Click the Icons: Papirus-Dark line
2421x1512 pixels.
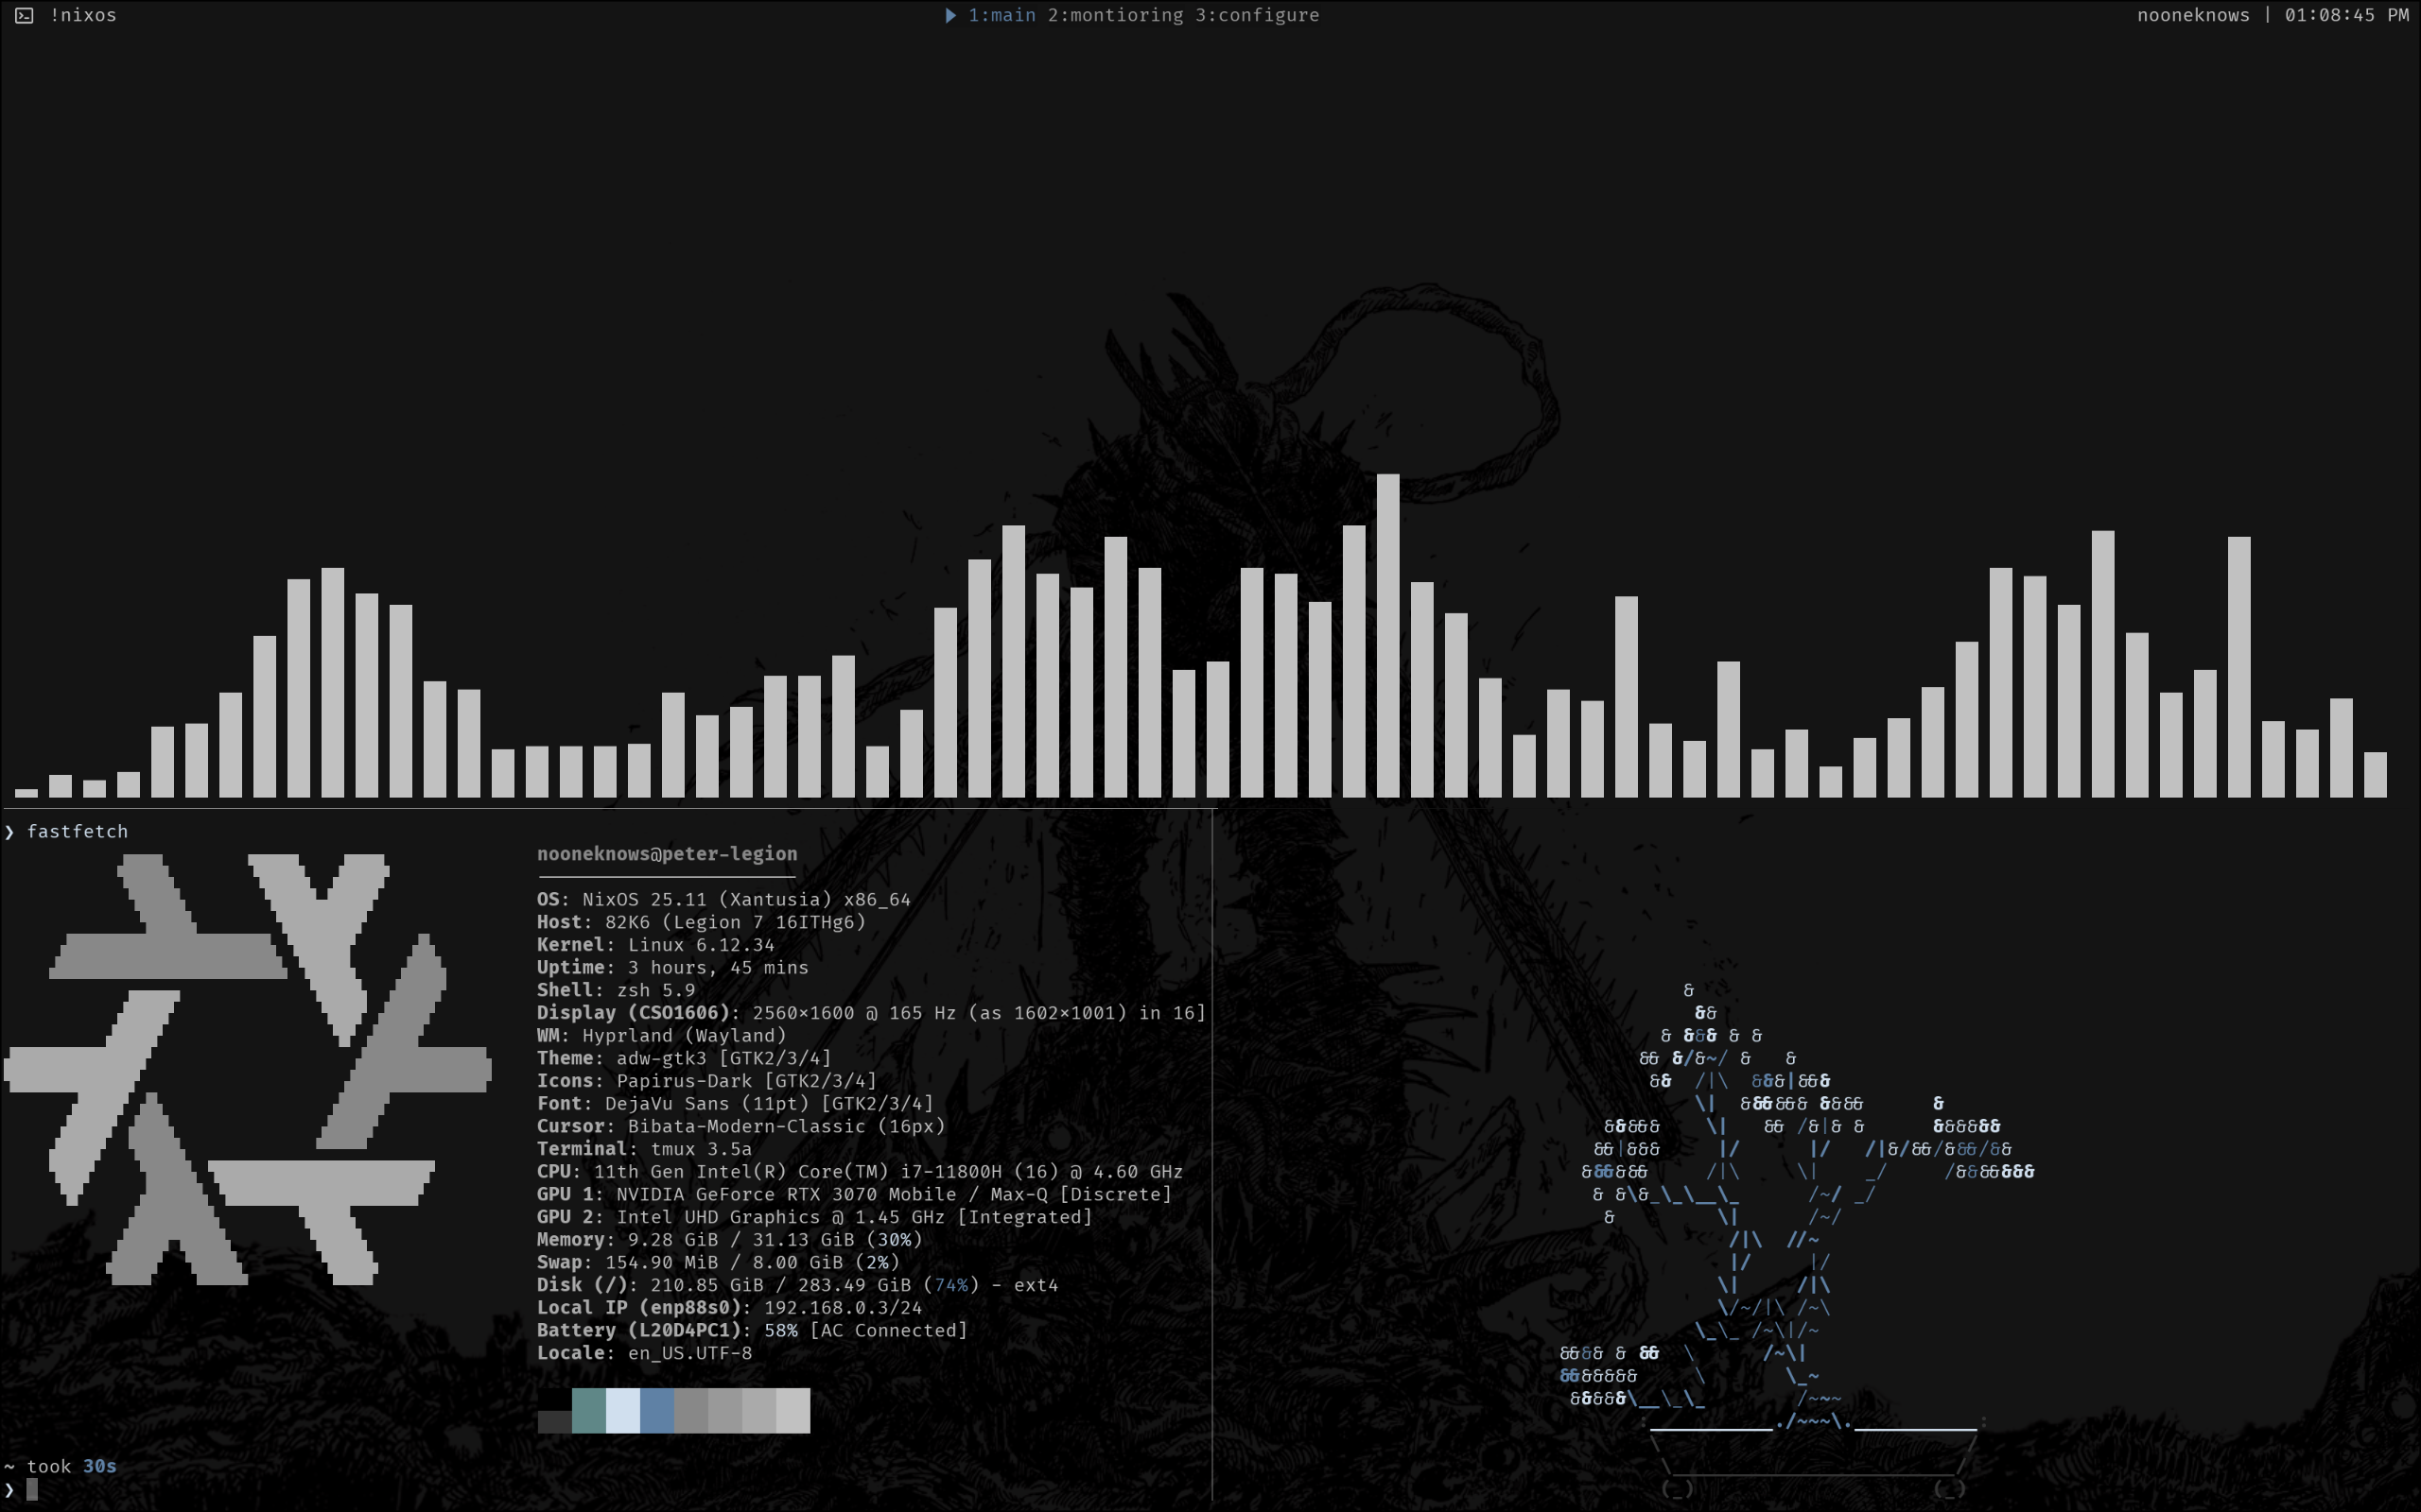coord(706,1081)
